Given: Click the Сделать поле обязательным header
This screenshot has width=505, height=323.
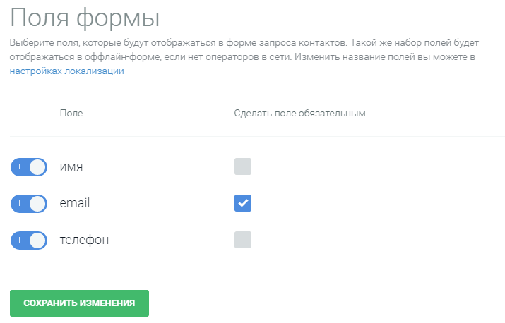Looking at the screenshot, I should pos(299,113).
